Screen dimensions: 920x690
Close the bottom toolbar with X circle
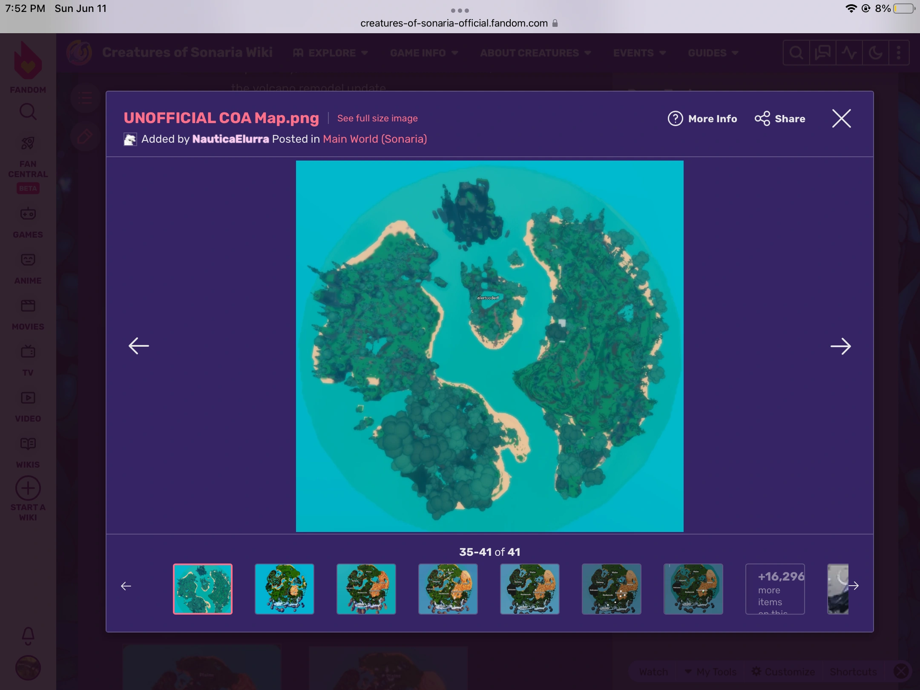point(901,672)
